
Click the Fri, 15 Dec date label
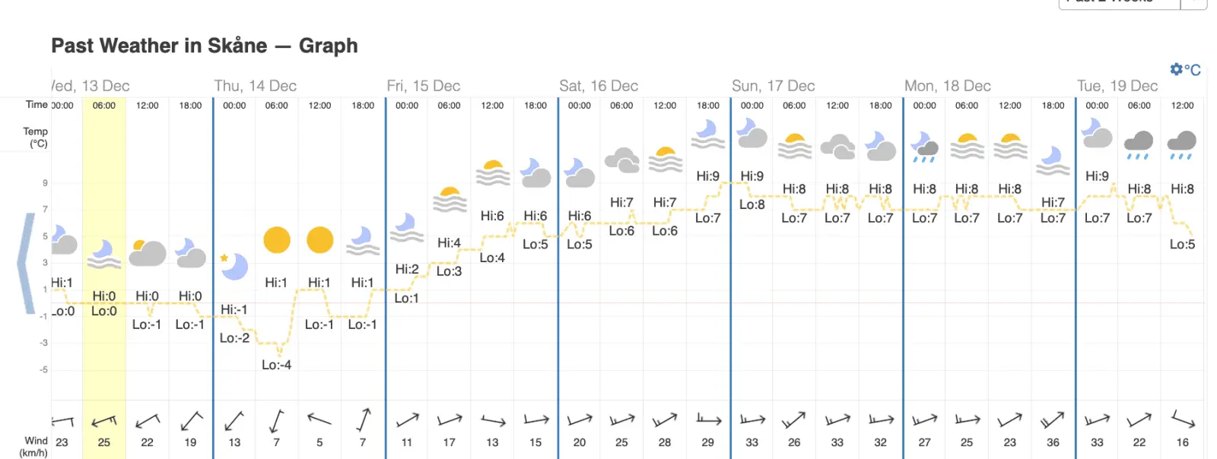click(424, 86)
